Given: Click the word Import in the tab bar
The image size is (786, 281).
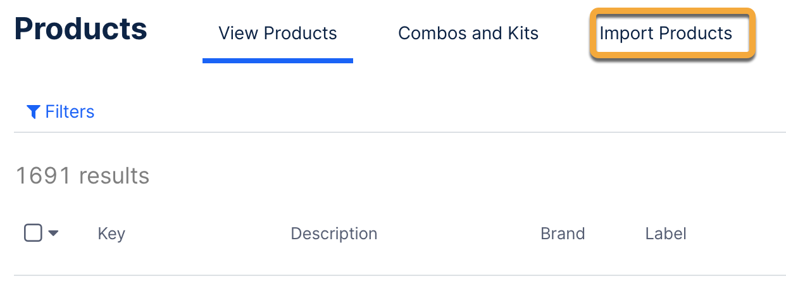Looking at the screenshot, I should 624,33.
